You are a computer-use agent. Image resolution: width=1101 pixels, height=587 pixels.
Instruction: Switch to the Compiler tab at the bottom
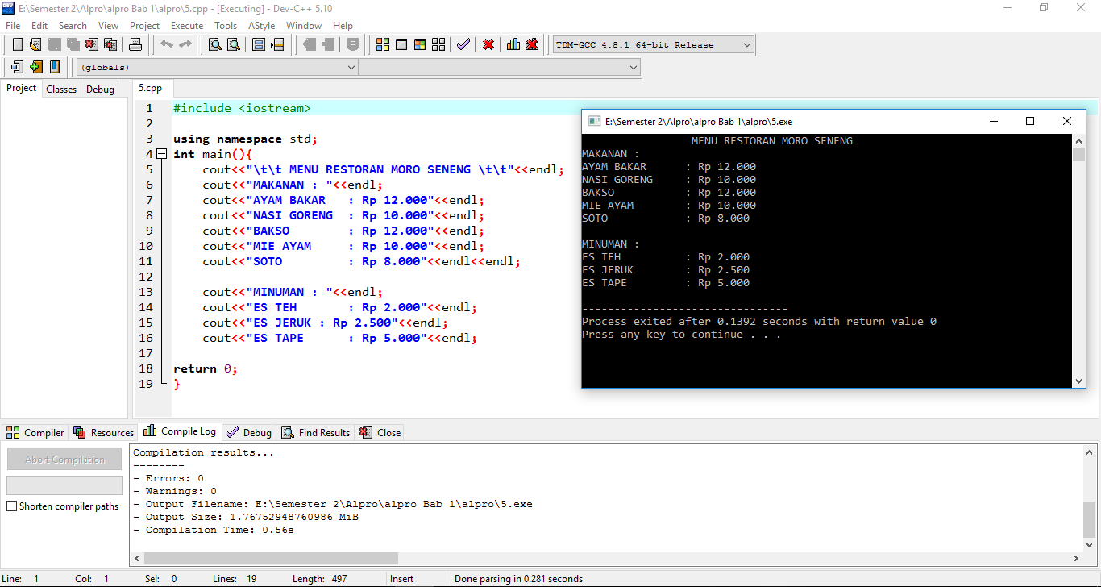click(35, 432)
